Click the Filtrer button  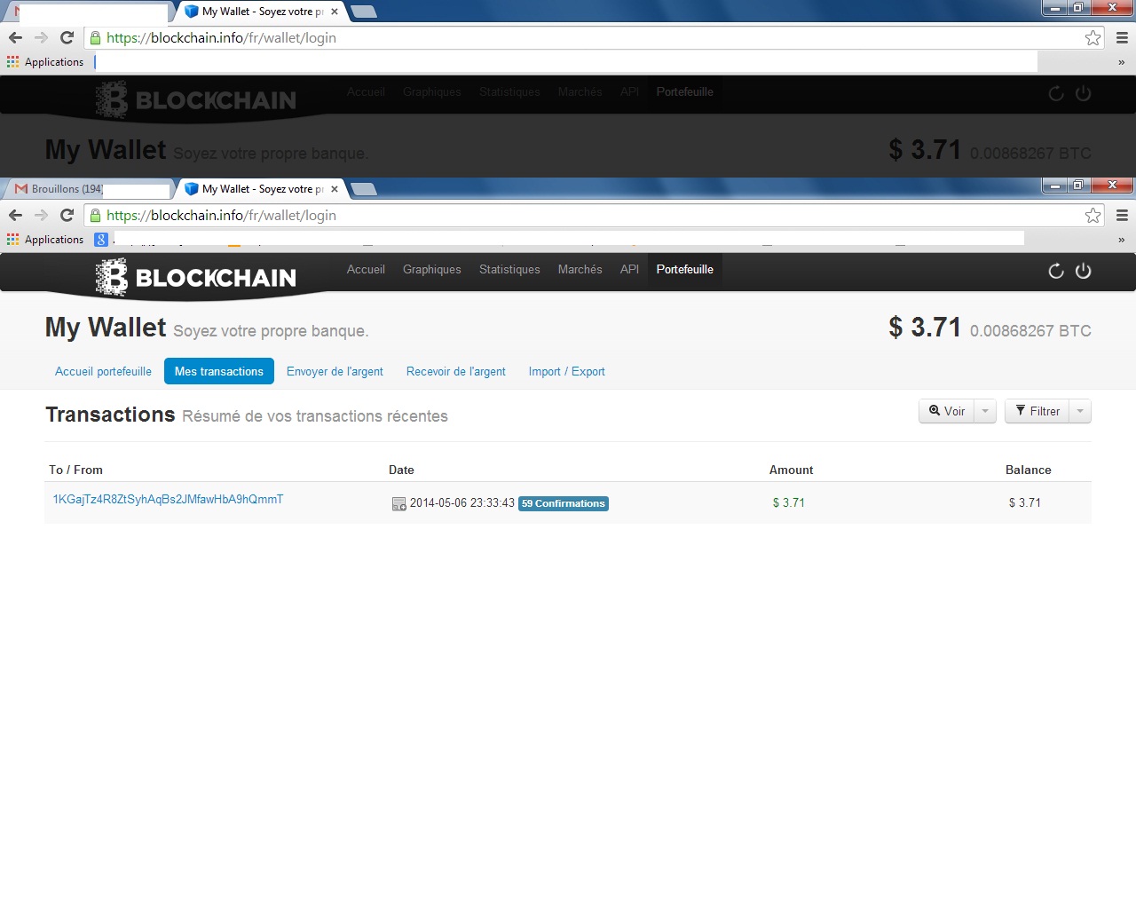coord(1037,411)
